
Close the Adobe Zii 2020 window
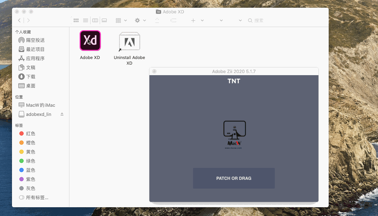coord(154,71)
